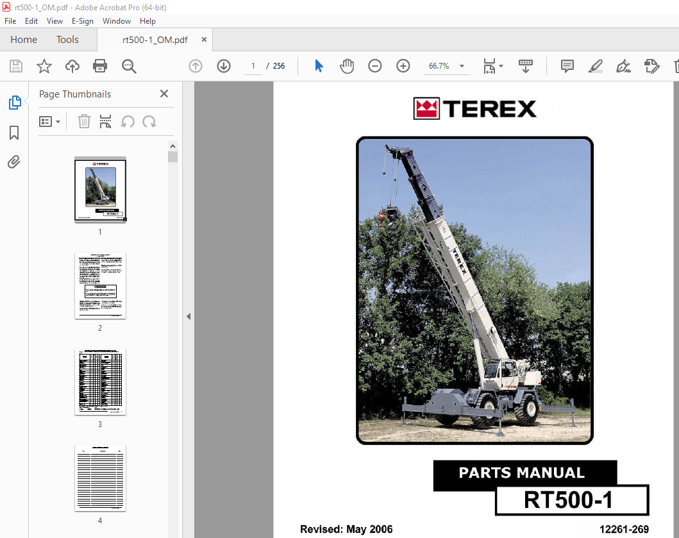This screenshot has width=679, height=538.
Task: Delete a page using the trash icon
Action: click(x=84, y=121)
